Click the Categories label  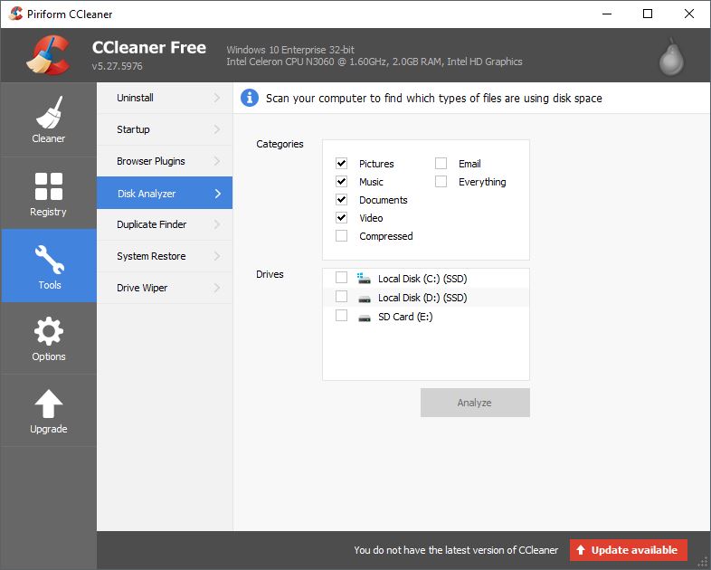[x=280, y=144]
